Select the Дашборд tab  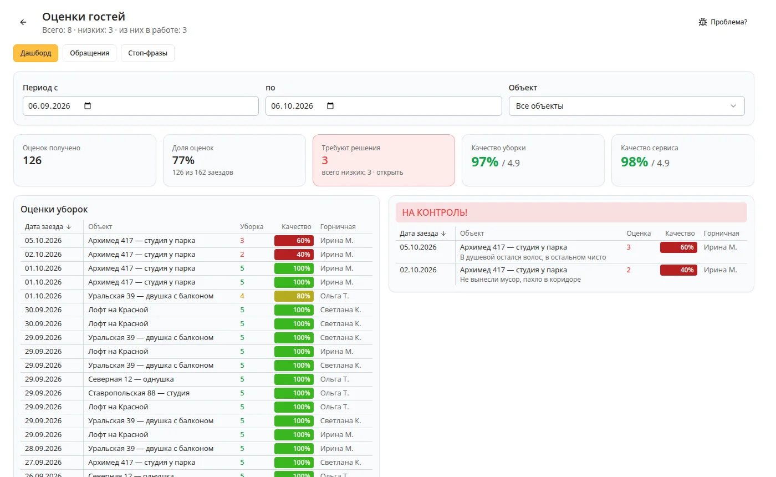coord(35,53)
